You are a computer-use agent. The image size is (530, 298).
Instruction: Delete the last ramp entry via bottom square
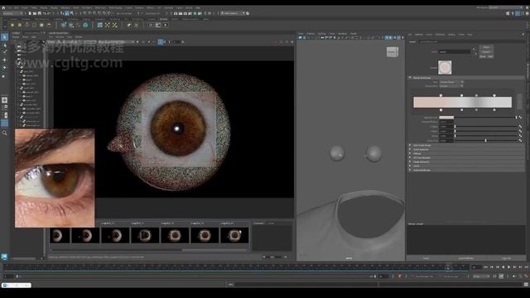(494, 110)
